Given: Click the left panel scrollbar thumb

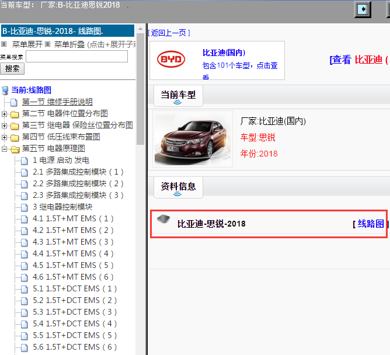Looking at the screenshot, I should pos(140,89).
